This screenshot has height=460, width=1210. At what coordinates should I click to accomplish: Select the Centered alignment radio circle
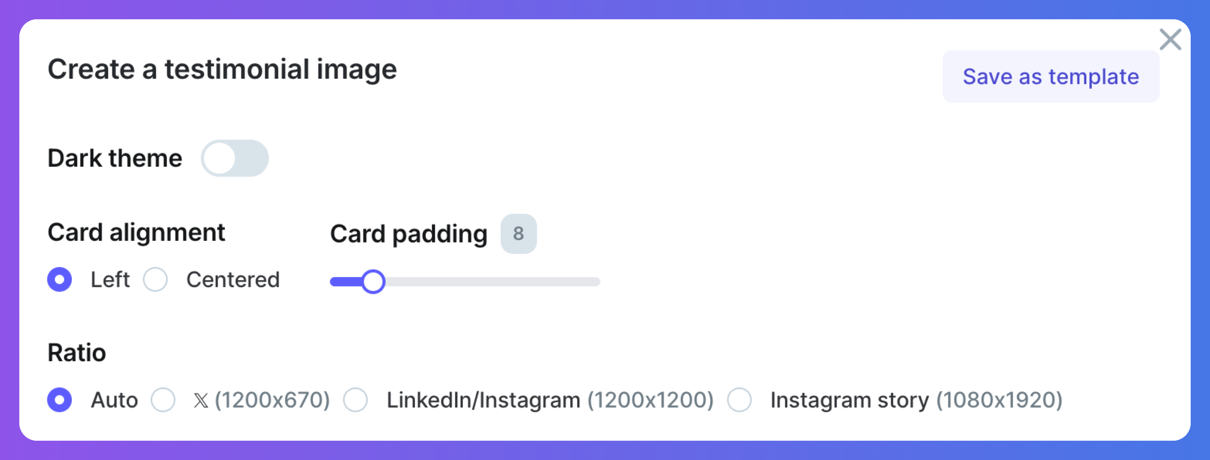point(155,280)
